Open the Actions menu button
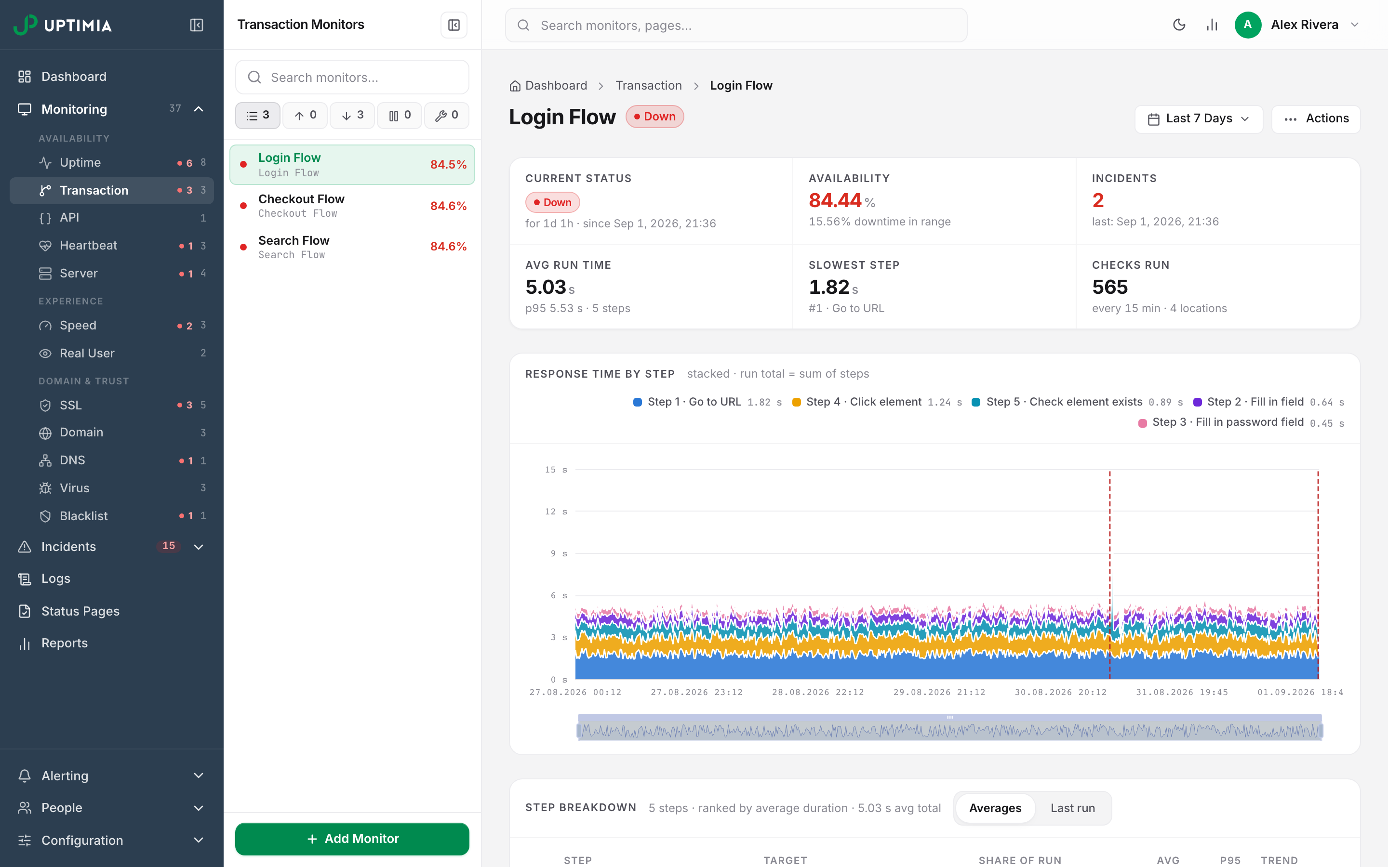The width and height of the screenshot is (1388, 867). tap(1316, 118)
